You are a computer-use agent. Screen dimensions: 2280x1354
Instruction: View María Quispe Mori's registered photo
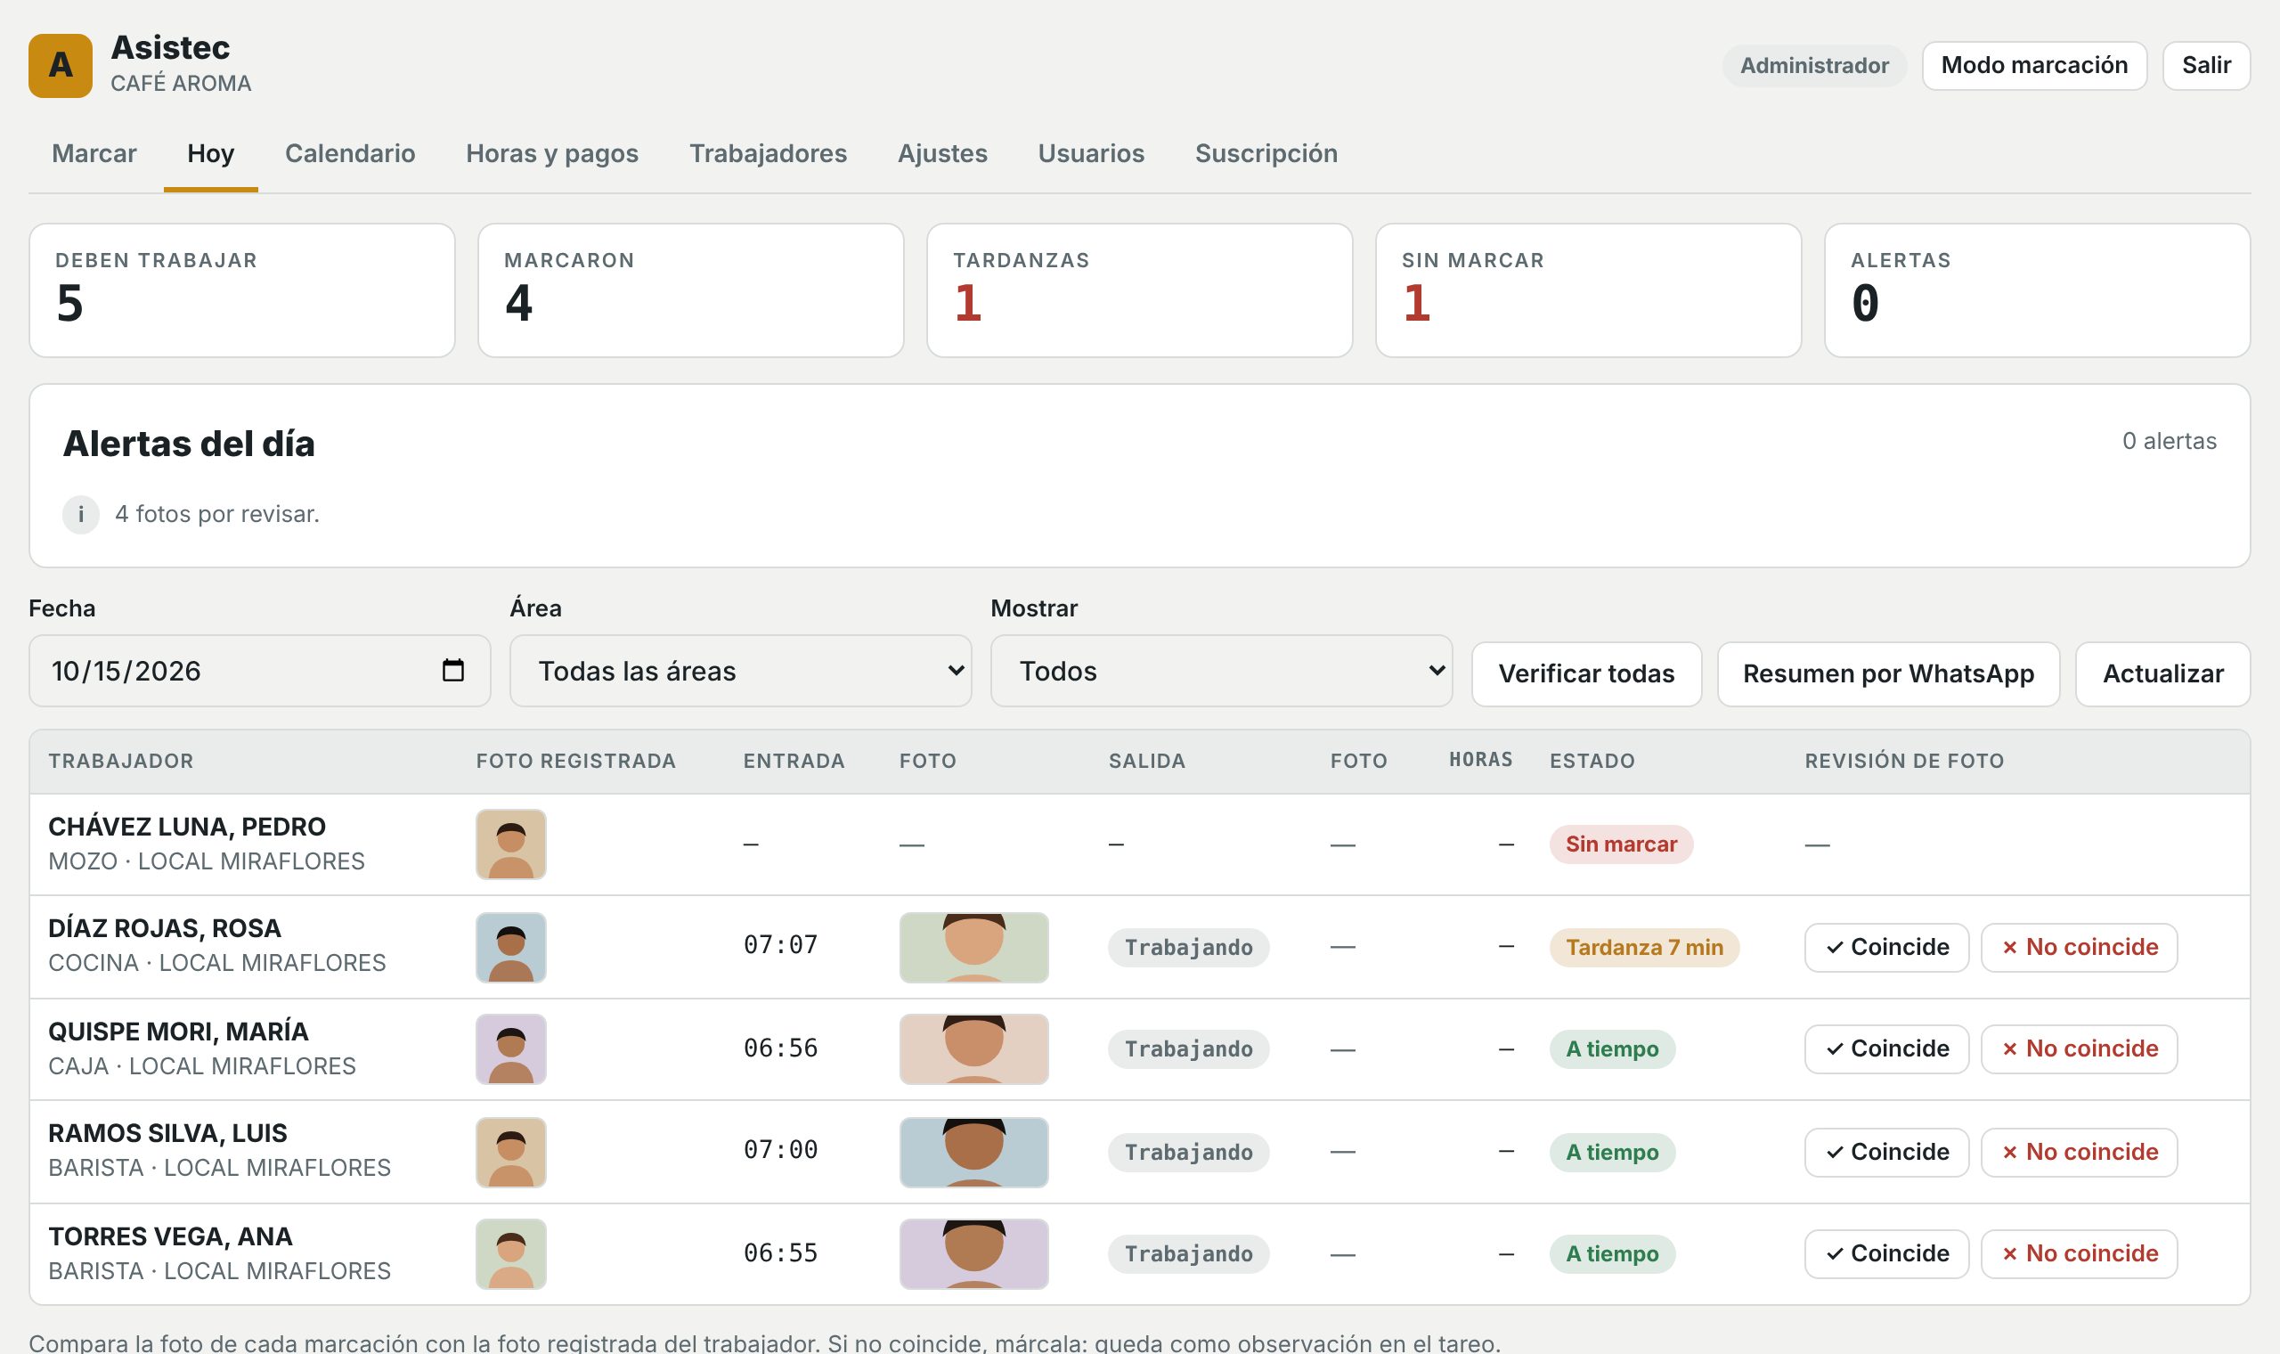click(x=510, y=1049)
